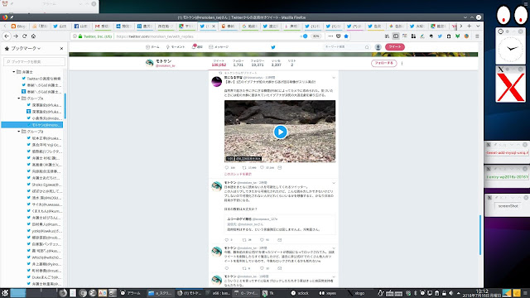Close the active Twitter tab
Viewport: 530px width, 298px height.
click(x=214, y=26)
